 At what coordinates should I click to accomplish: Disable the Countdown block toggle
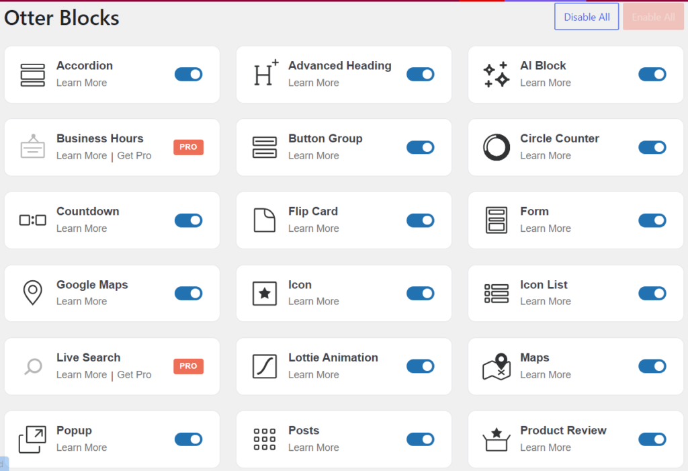point(189,220)
